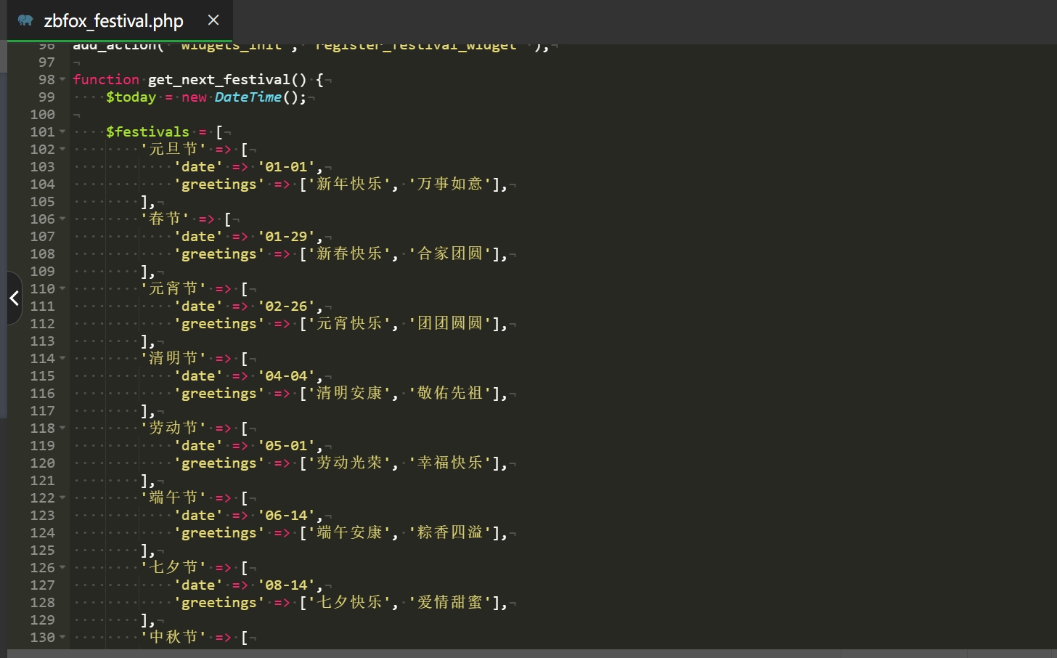Click the '02-26' date value

point(287,306)
